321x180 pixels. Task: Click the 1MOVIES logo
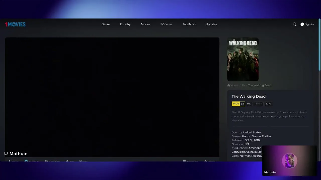(x=15, y=24)
